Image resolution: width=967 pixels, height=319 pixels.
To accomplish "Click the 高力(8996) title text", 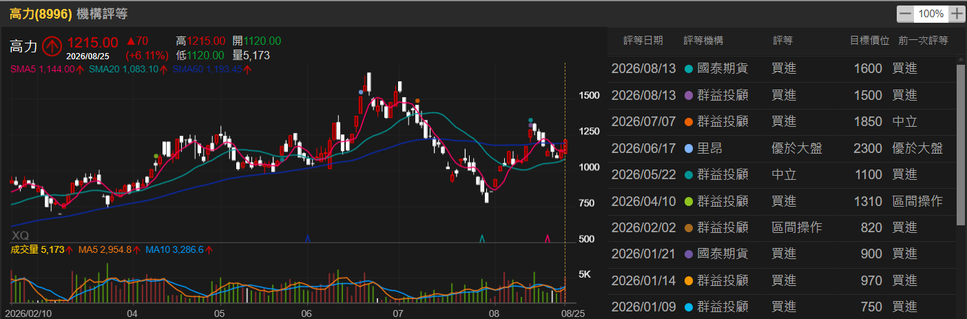I will 41,13.
